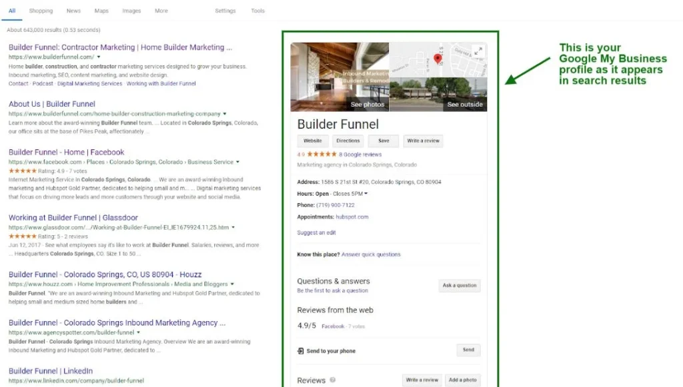Click the Website button in business panel
683x387 pixels.
point(313,141)
